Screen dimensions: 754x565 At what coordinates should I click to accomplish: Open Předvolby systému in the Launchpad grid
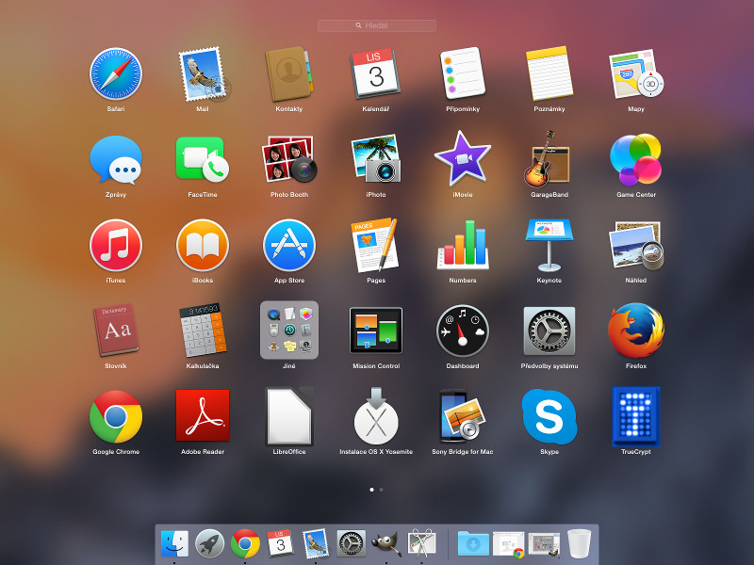click(x=549, y=331)
